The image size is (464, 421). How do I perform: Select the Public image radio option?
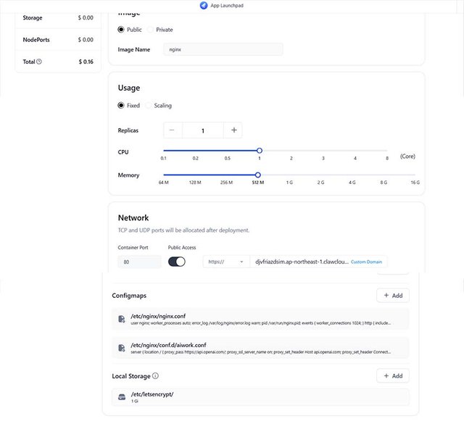click(121, 30)
